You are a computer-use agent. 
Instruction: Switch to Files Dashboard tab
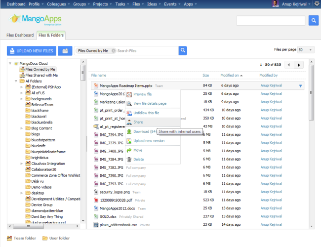(x=20, y=35)
